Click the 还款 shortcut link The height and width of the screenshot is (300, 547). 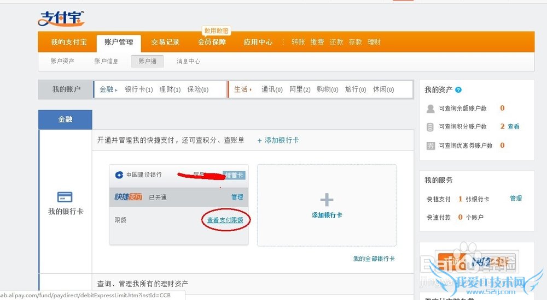point(336,42)
